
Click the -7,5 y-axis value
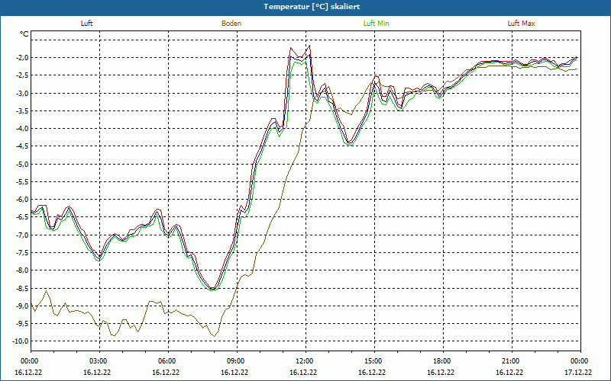click(x=23, y=253)
